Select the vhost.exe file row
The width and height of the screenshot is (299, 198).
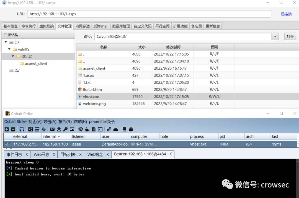(x=188, y=96)
